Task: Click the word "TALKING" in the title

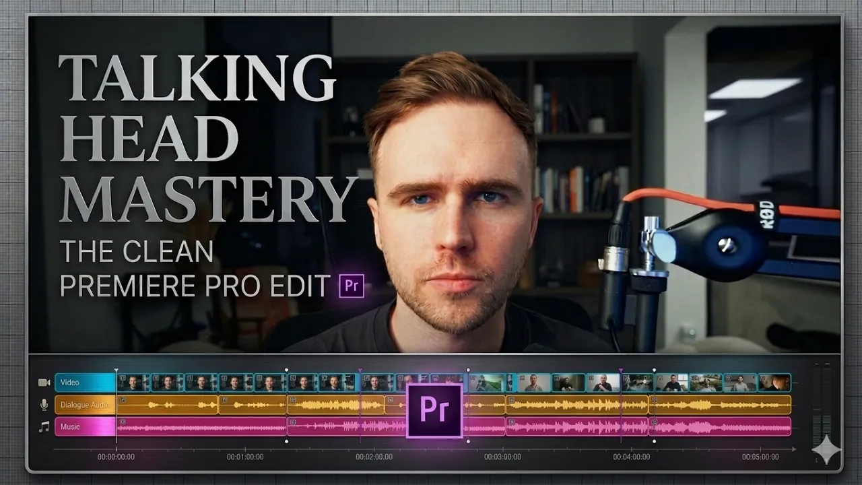Action: [197, 78]
